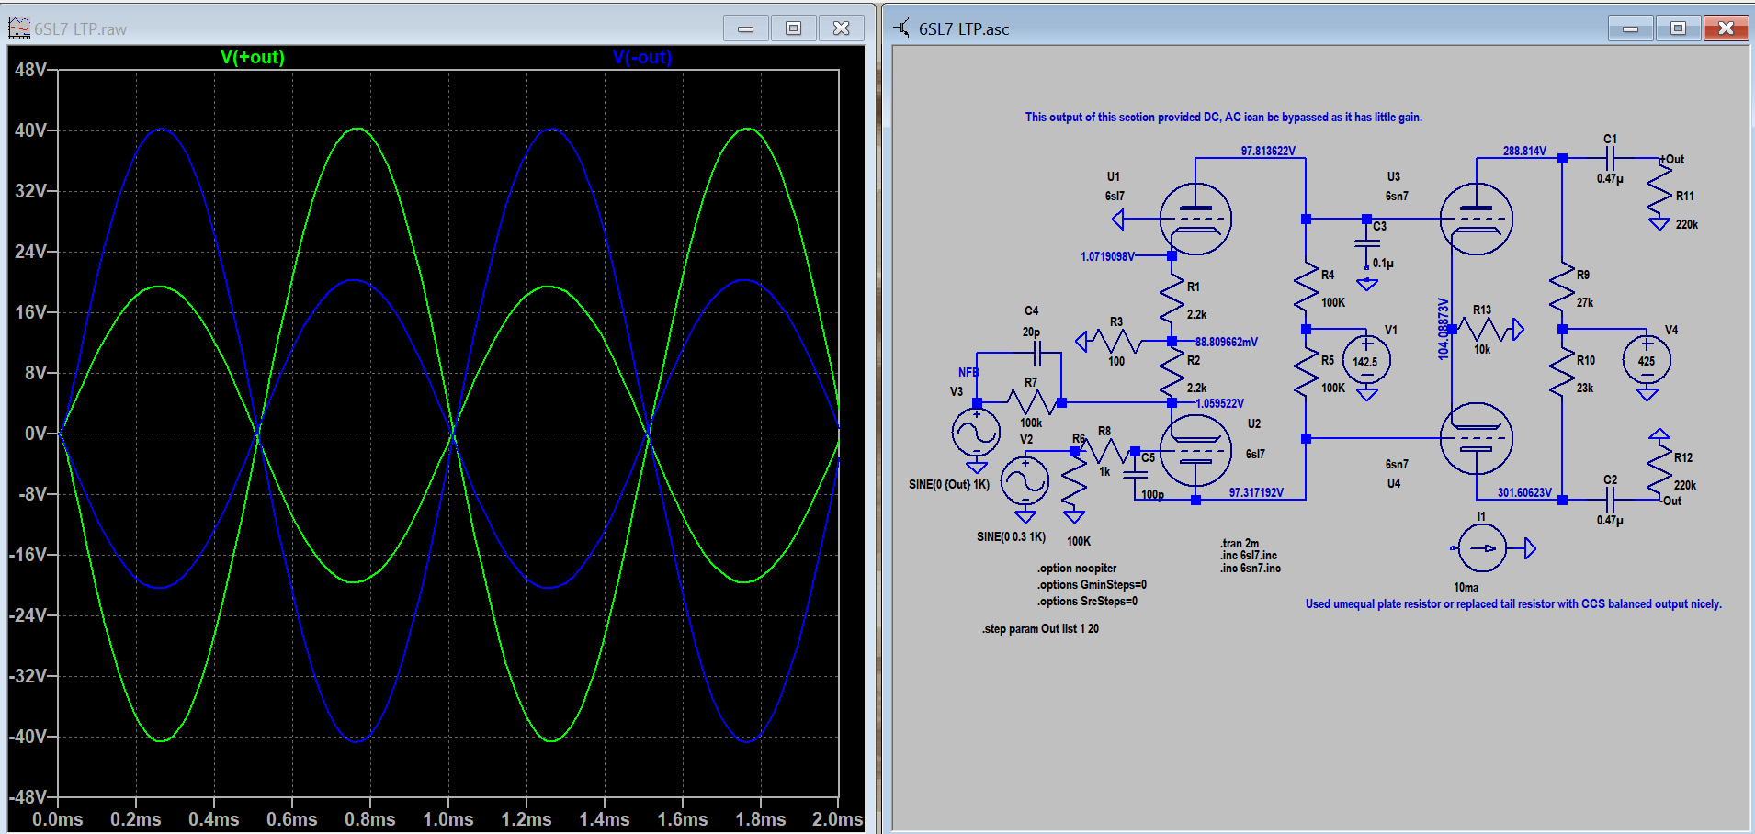Click resistor R4 100K symbol
1755x834 pixels.
(x=1306, y=287)
